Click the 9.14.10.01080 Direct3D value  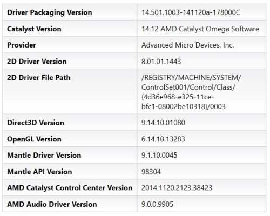pyautogui.click(x=163, y=123)
